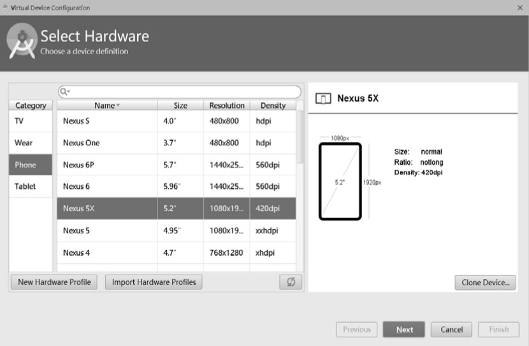The width and height of the screenshot is (529, 346).
Task: Select the Nexus 5X device
Action: click(x=177, y=209)
